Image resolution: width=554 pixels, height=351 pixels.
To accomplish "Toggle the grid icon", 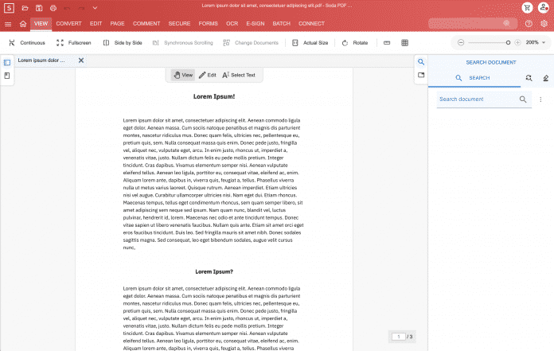I will [405, 43].
